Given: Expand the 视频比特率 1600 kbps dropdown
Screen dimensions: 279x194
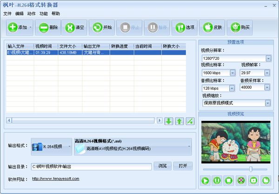Looking at the screenshot, I should click(x=232, y=73).
